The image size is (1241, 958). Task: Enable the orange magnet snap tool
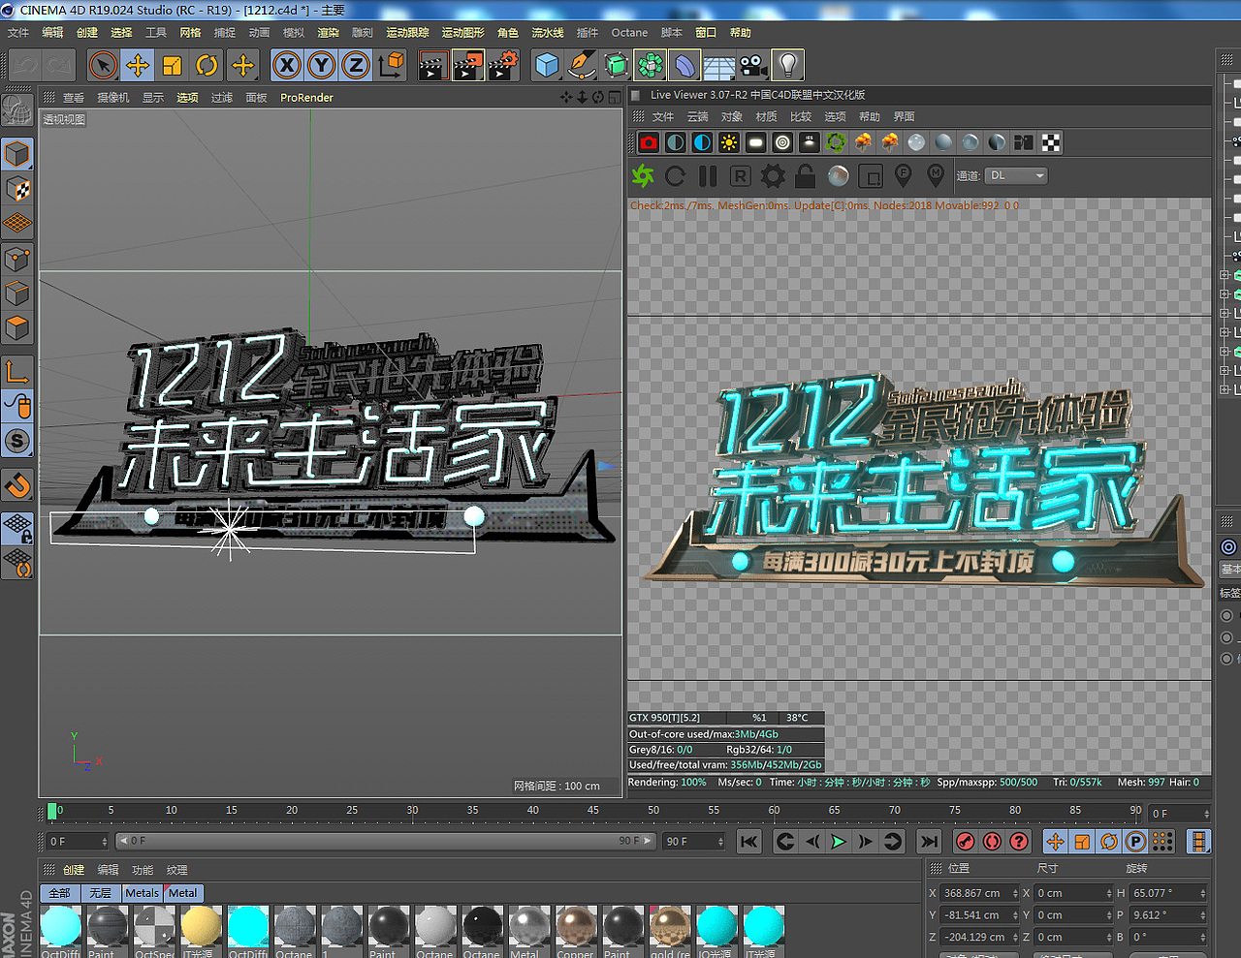coord(17,484)
